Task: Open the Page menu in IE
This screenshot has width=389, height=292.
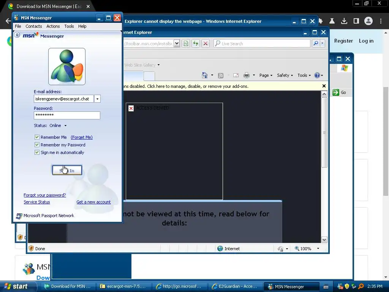Action: click(x=266, y=75)
